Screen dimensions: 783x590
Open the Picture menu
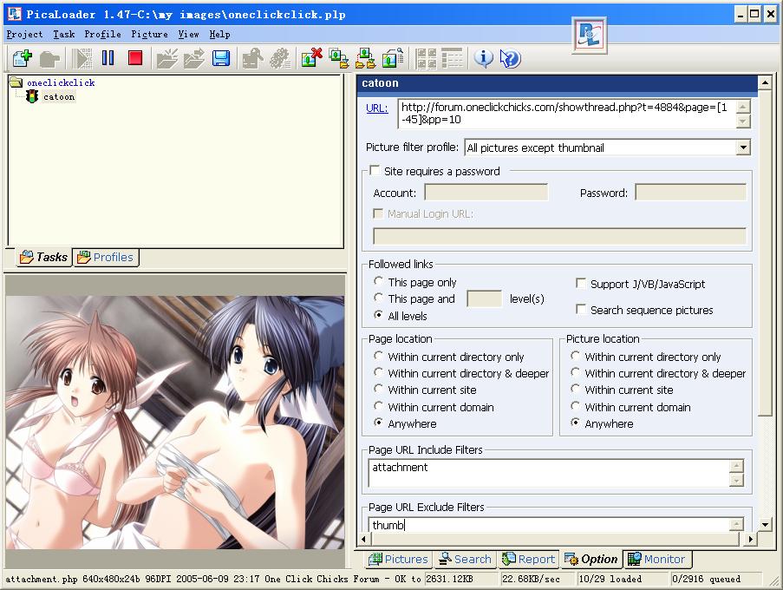coord(149,34)
